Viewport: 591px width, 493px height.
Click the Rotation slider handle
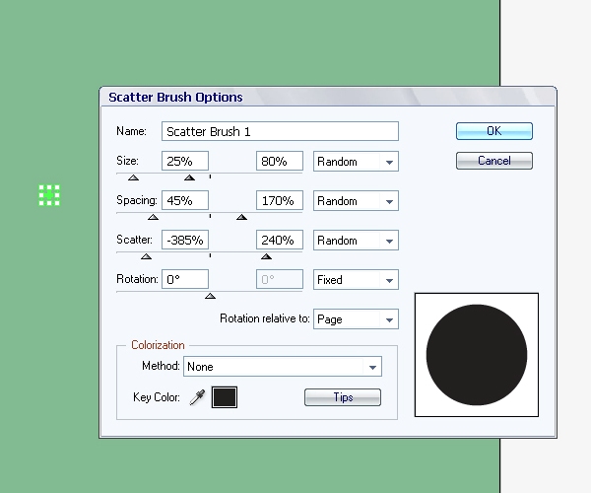pyautogui.click(x=211, y=296)
